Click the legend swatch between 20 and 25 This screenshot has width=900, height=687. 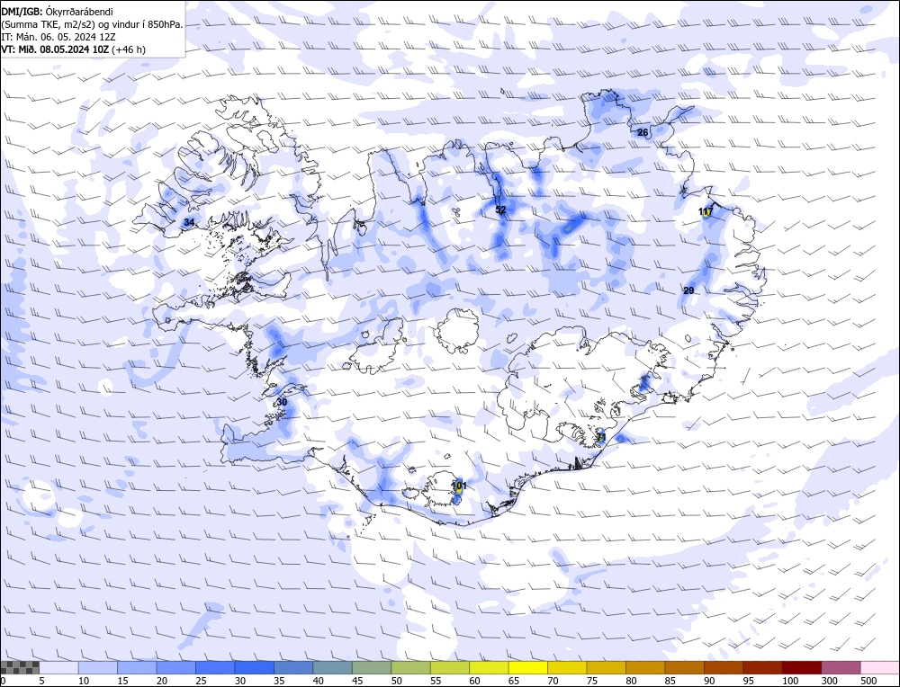(x=176, y=667)
